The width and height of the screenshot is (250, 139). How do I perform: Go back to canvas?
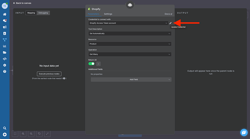click(22, 3)
